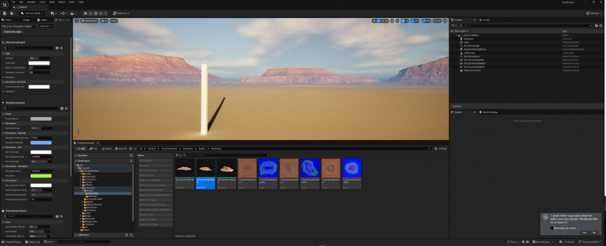Click the Content Browser filter funnel icon
The image size is (606, 246).
pos(178,156)
